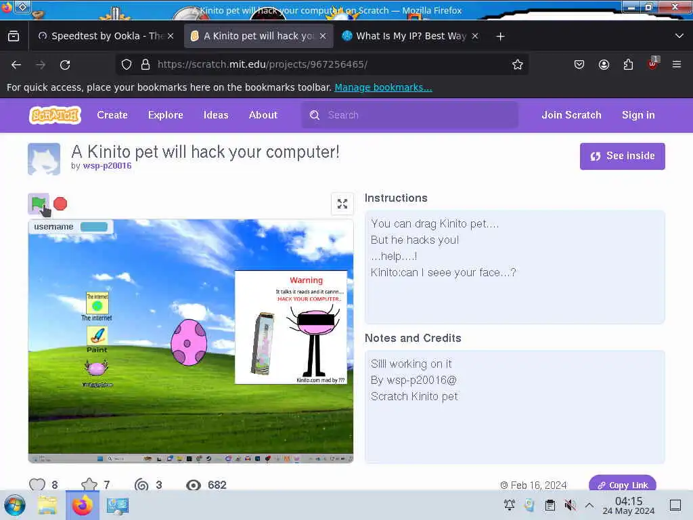Click the Paint icon in stage
Viewport: 693px width, 520px height.
97,339
